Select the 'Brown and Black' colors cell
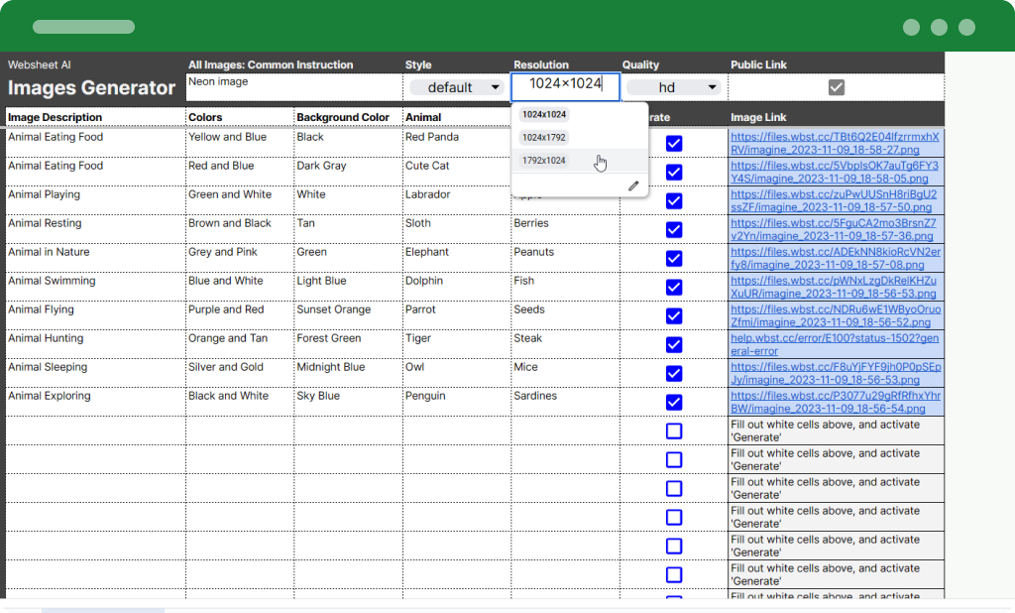Screen dimensions: 1015x613 pyautogui.click(x=240, y=229)
